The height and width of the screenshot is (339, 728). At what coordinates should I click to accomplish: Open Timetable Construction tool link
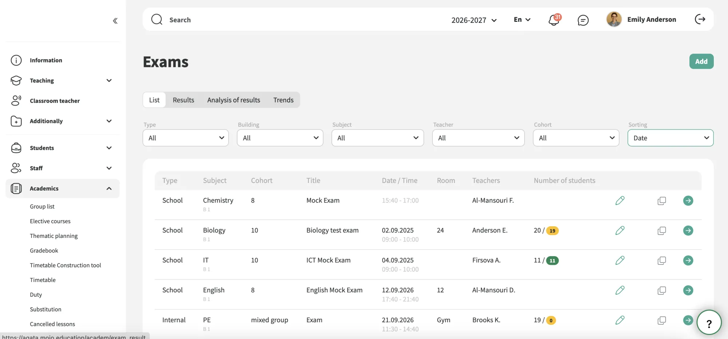pos(66,265)
